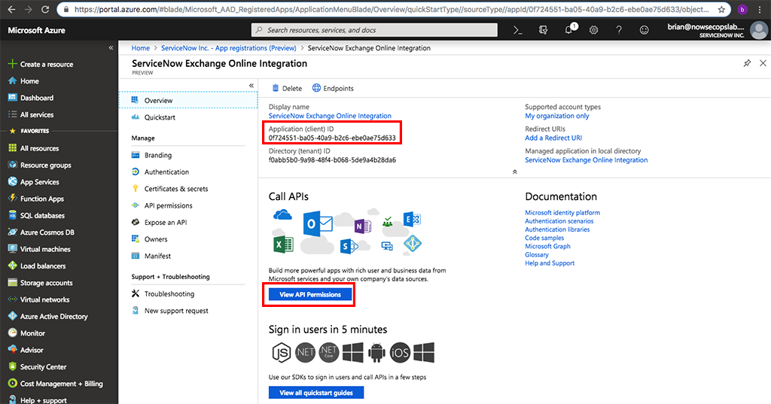Open Azure Cosmos DB
771x404 pixels.
(41, 232)
